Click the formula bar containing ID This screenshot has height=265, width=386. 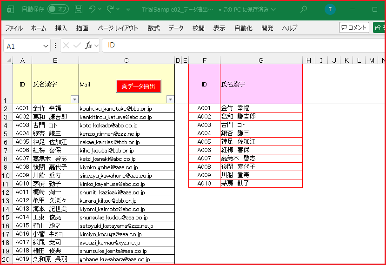[x=243, y=45]
